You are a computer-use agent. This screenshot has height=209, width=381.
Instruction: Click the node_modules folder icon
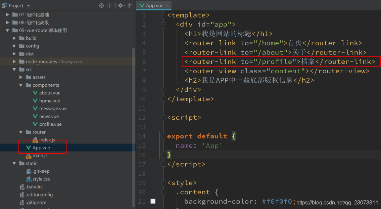(22, 61)
